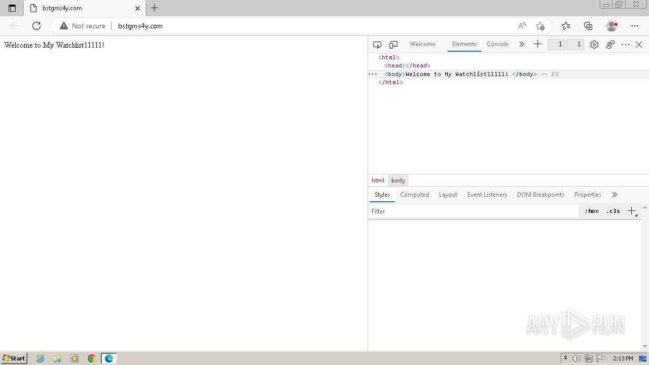Open the Layout pane tab
The width and height of the screenshot is (649, 365).
click(448, 195)
